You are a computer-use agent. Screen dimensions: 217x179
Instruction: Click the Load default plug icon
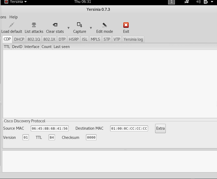pos(12,25)
